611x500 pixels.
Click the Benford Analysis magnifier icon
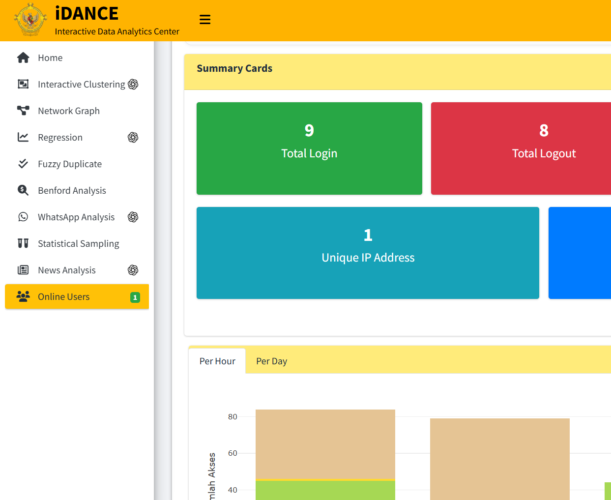pos(23,191)
